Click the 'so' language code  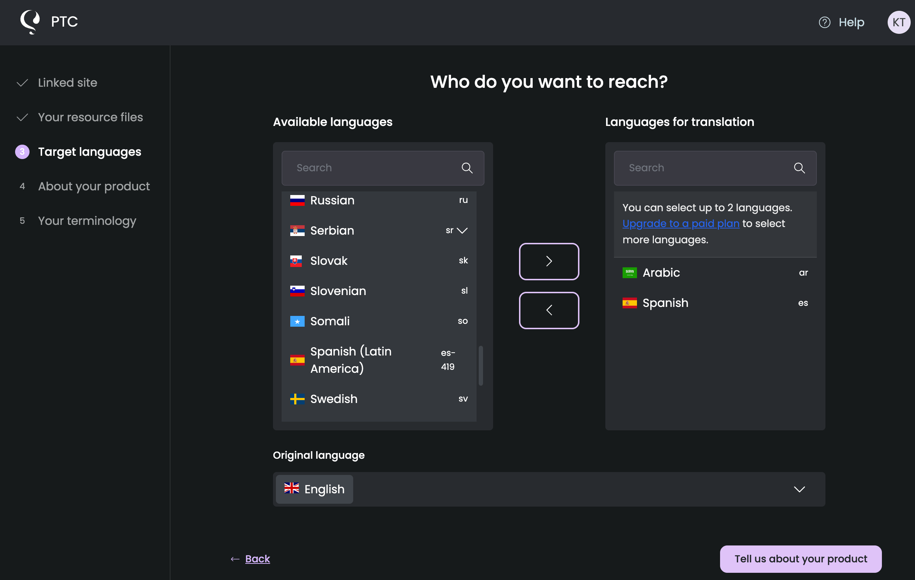click(463, 321)
